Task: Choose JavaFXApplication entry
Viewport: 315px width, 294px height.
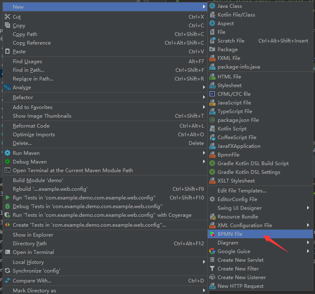Action: 261,146
